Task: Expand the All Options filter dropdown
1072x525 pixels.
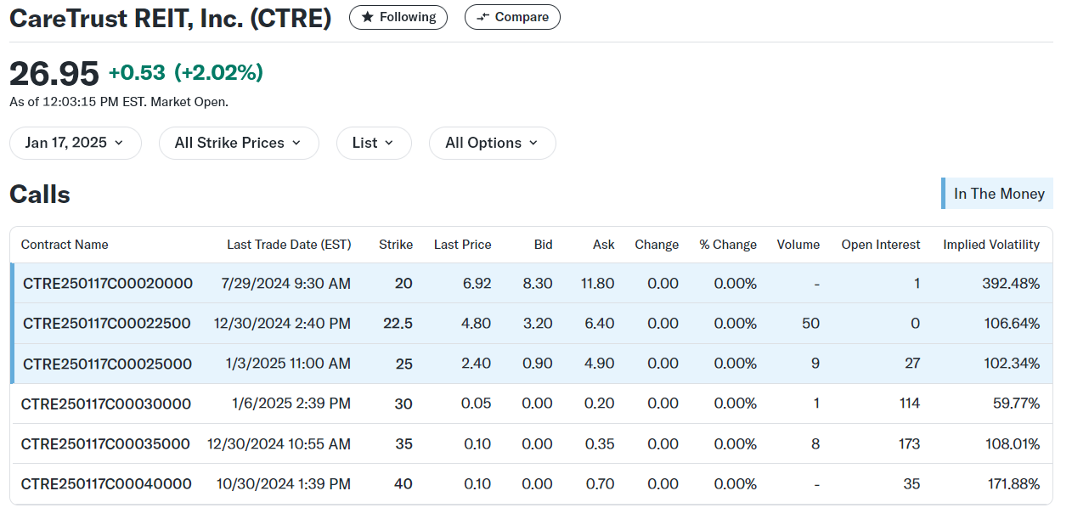Action: [492, 143]
